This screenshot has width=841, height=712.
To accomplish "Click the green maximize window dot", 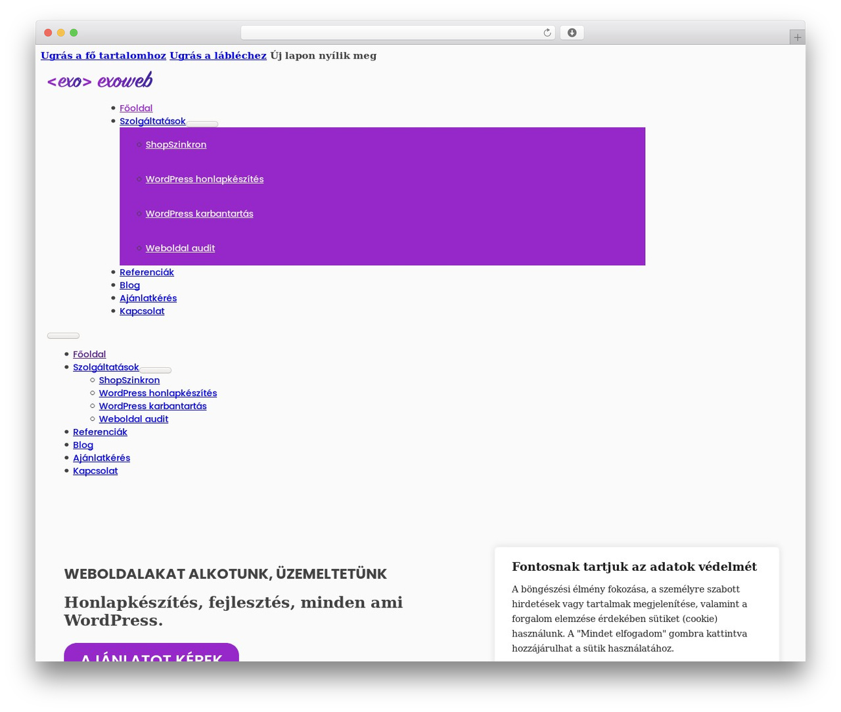I will pos(74,33).
